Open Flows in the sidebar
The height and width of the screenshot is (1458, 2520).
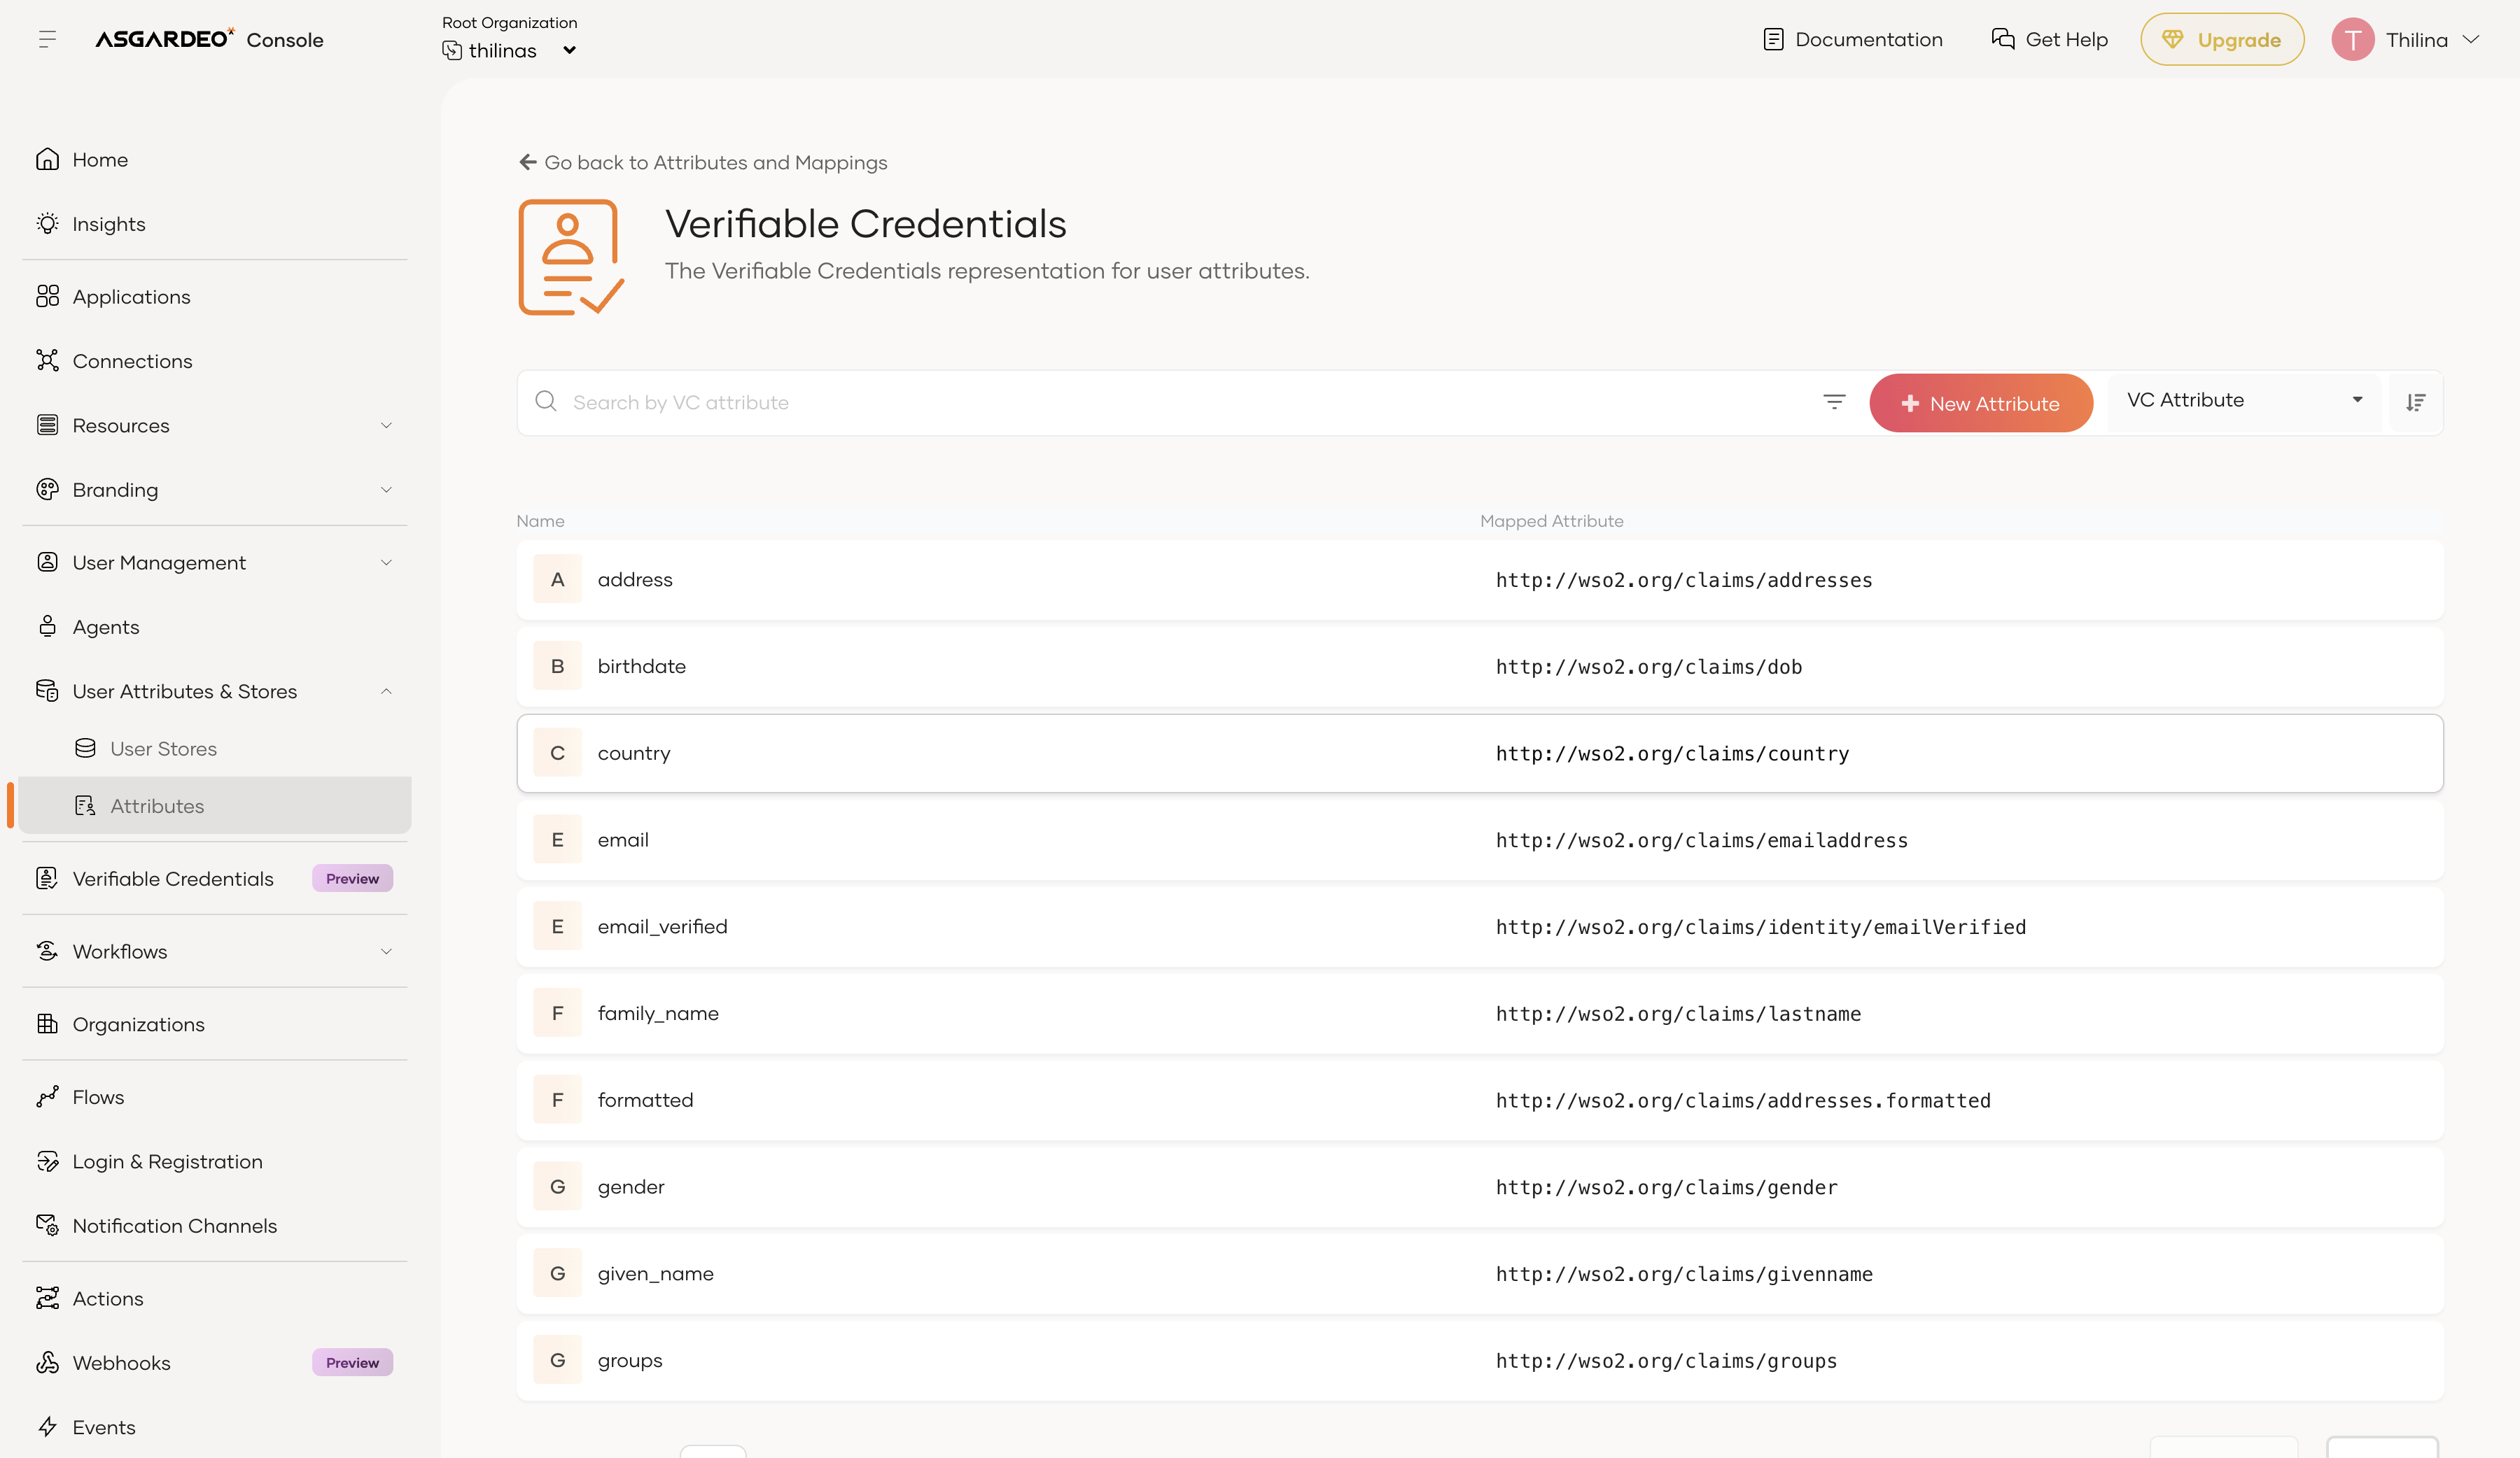(98, 1097)
